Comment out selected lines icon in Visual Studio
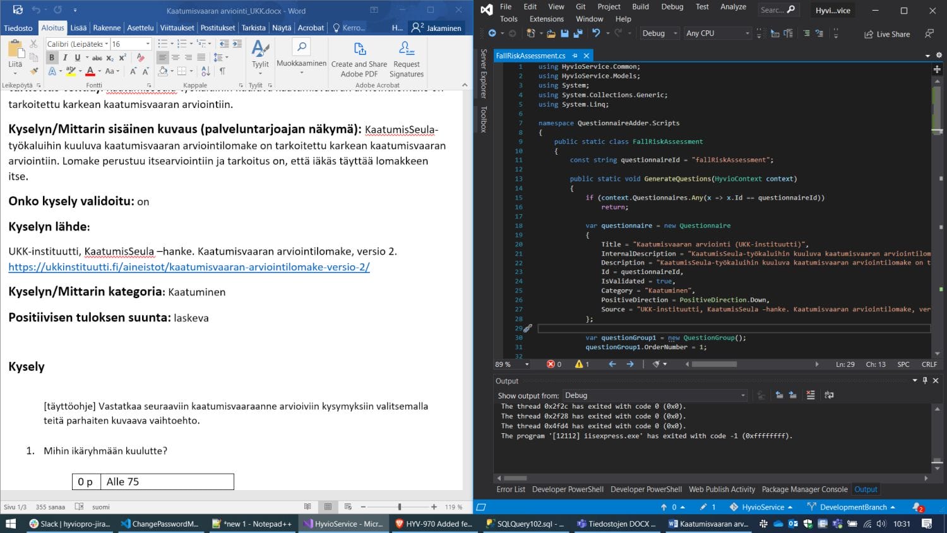The height and width of the screenshot is (533, 947). point(806,33)
